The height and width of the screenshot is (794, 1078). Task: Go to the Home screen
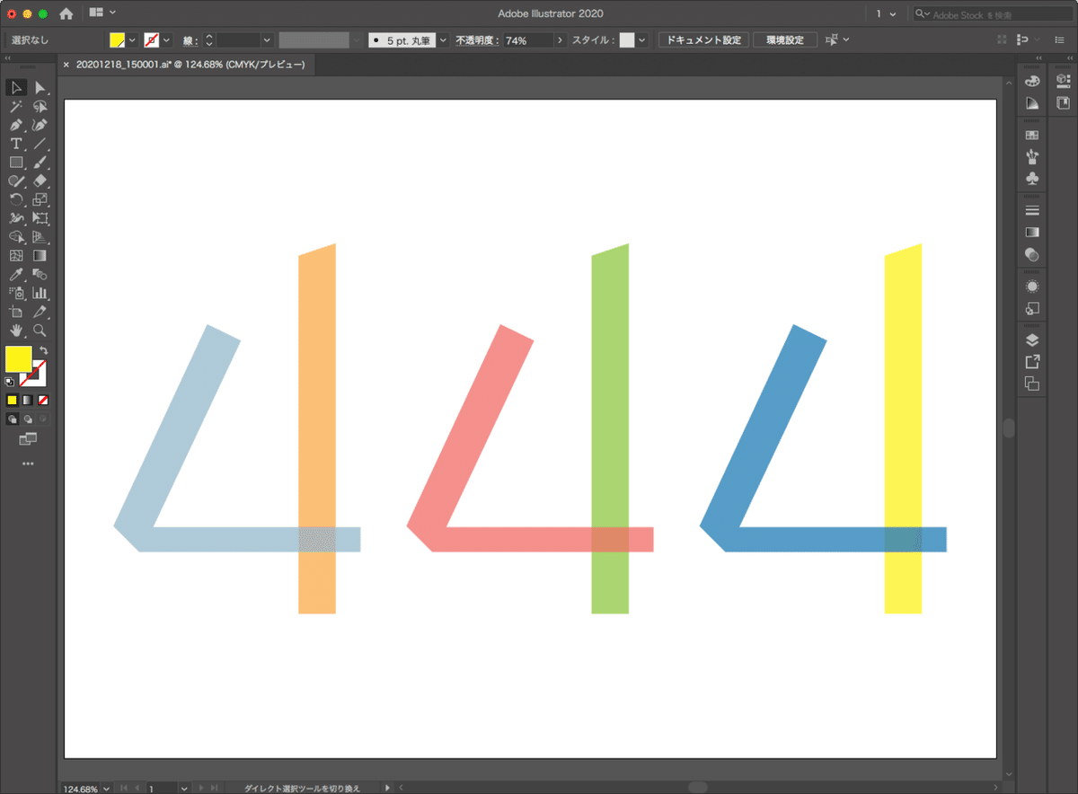point(66,13)
